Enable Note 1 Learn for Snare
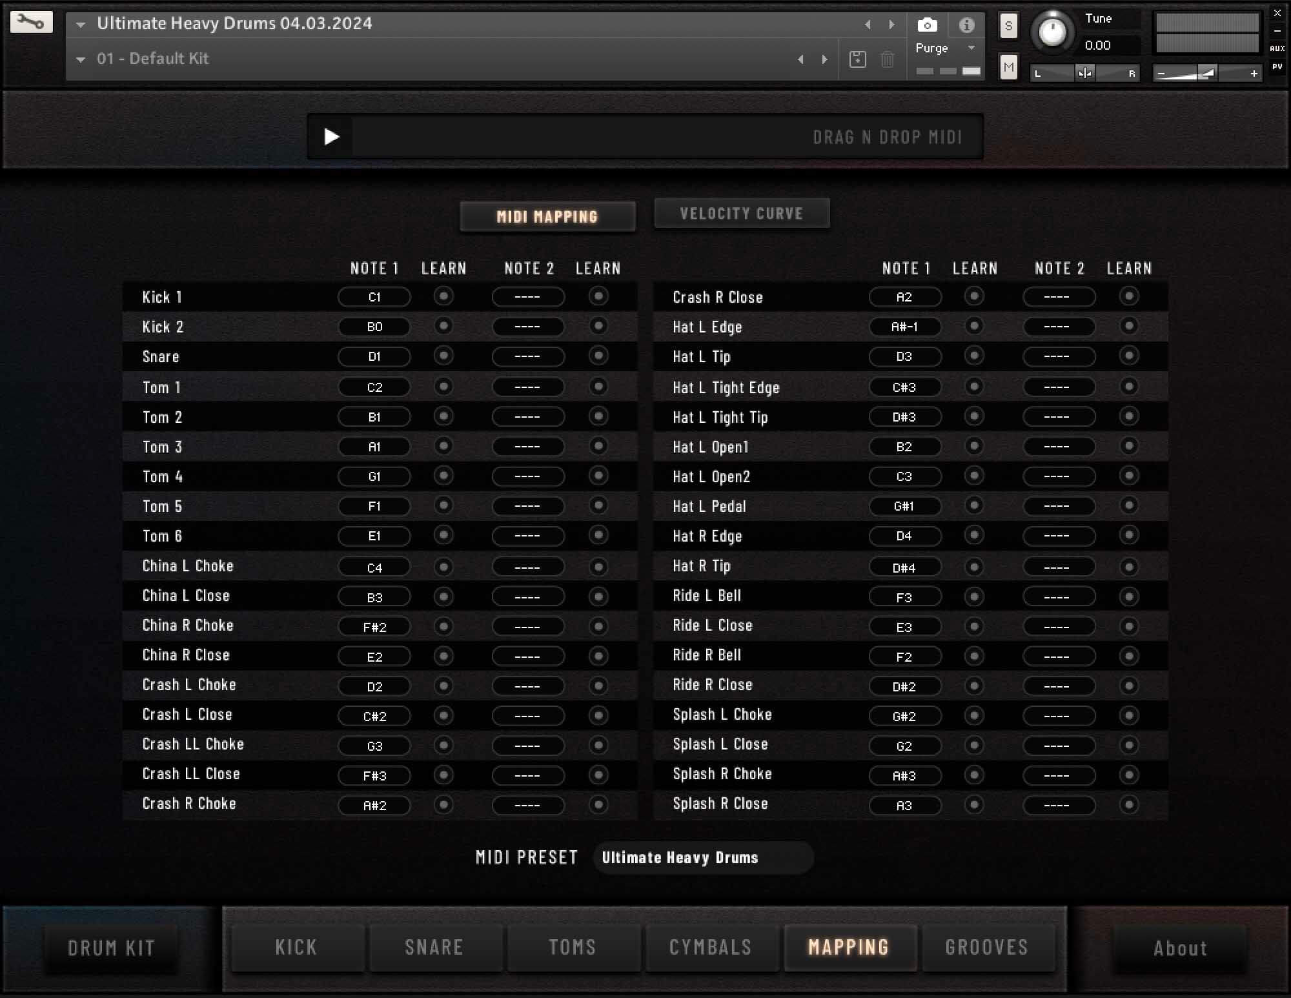The width and height of the screenshot is (1291, 998). coord(443,356)
